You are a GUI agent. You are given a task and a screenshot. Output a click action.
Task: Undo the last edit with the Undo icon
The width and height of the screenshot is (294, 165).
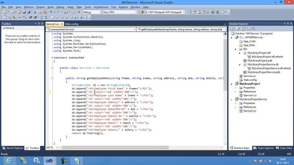click(51, 12)
